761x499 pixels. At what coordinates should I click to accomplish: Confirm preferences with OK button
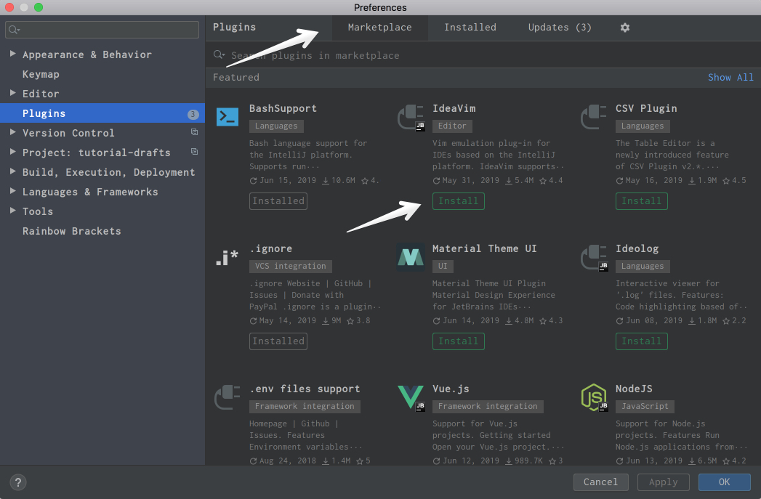(x=724, y=482)
